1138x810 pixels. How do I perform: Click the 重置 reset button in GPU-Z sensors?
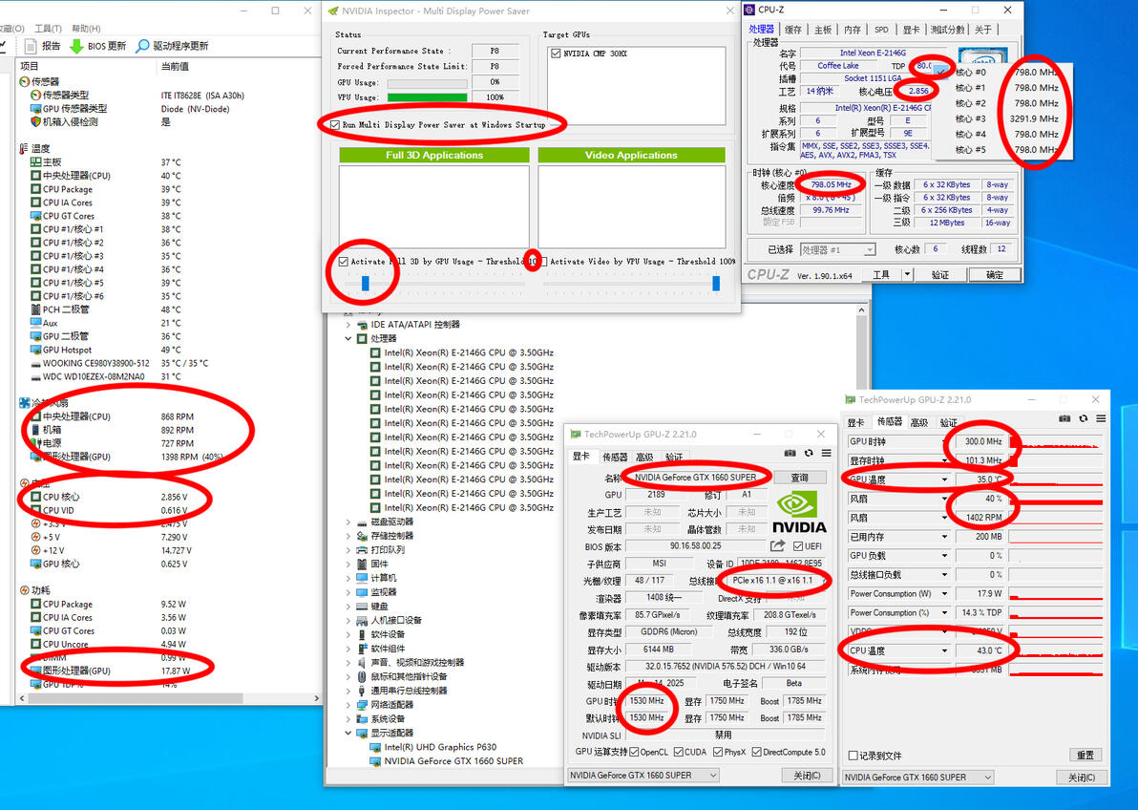click(1085, 756)
